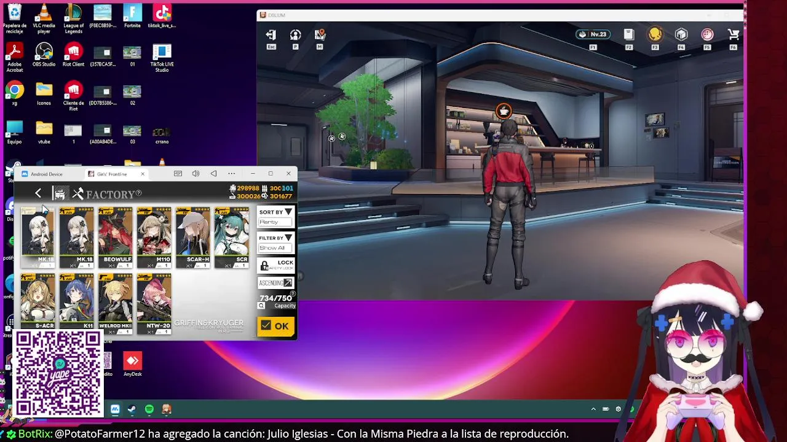Viewport: 787px width, 442px height.
Task: Open Adobe Acrobat desktop shortcut
Action: [x=14, y=57]
